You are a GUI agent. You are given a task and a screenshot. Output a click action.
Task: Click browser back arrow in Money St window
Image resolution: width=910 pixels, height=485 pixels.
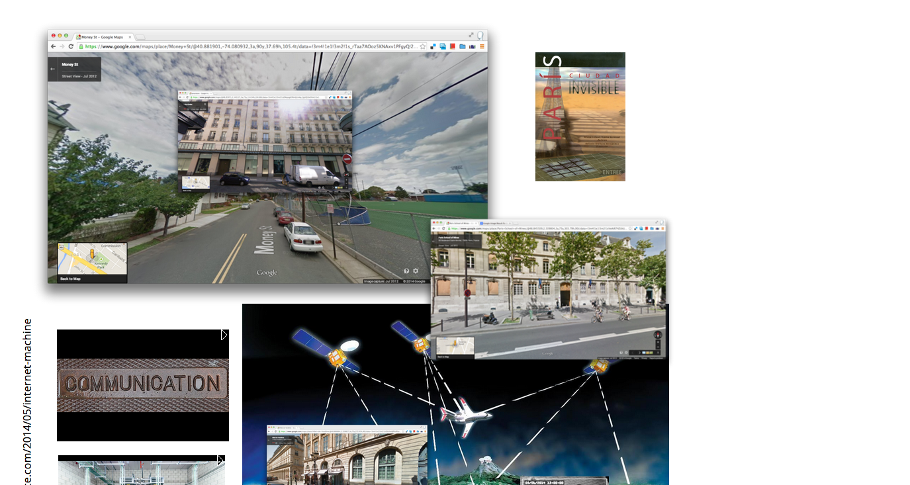53,46
